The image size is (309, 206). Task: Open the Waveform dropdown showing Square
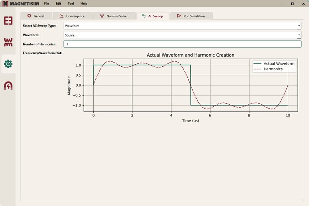182,35
